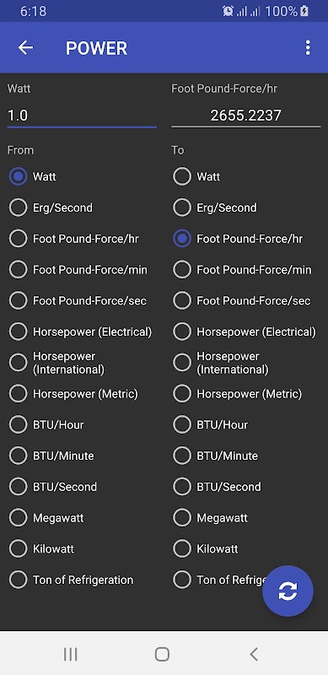Tap the back arrow in the header
The height and width of the screenshot is (675, 328).
point(25,48)
